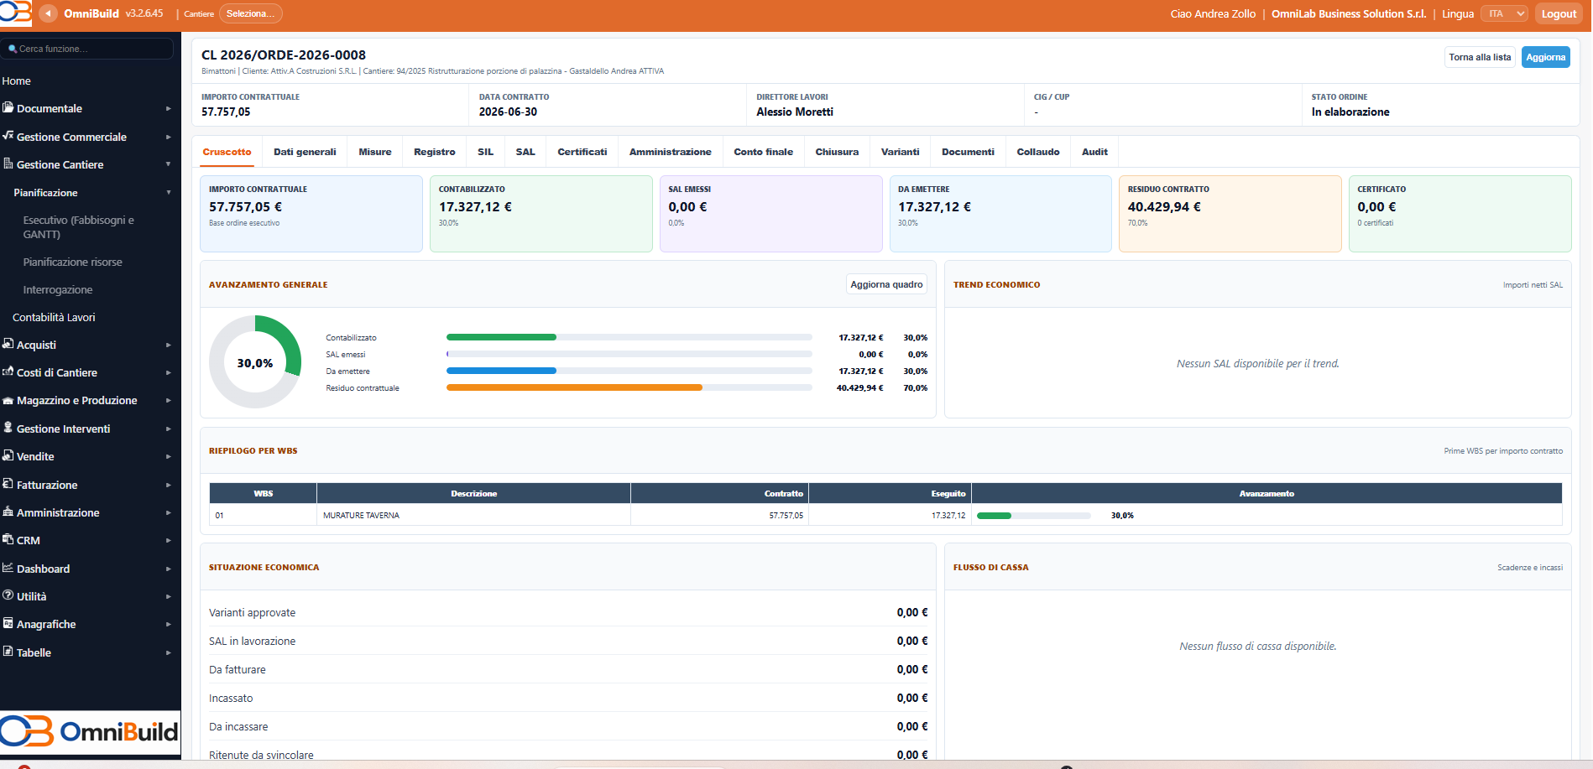The height and width of the screenshot is (769, 1593).
Task: Click the CRM icon in sidebar
Action: tap(8, 539)
